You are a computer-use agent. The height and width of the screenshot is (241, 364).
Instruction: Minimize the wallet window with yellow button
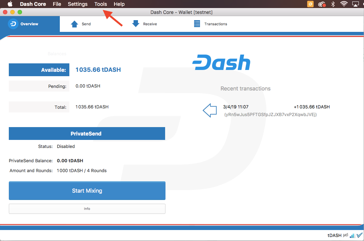coord(12,12)
